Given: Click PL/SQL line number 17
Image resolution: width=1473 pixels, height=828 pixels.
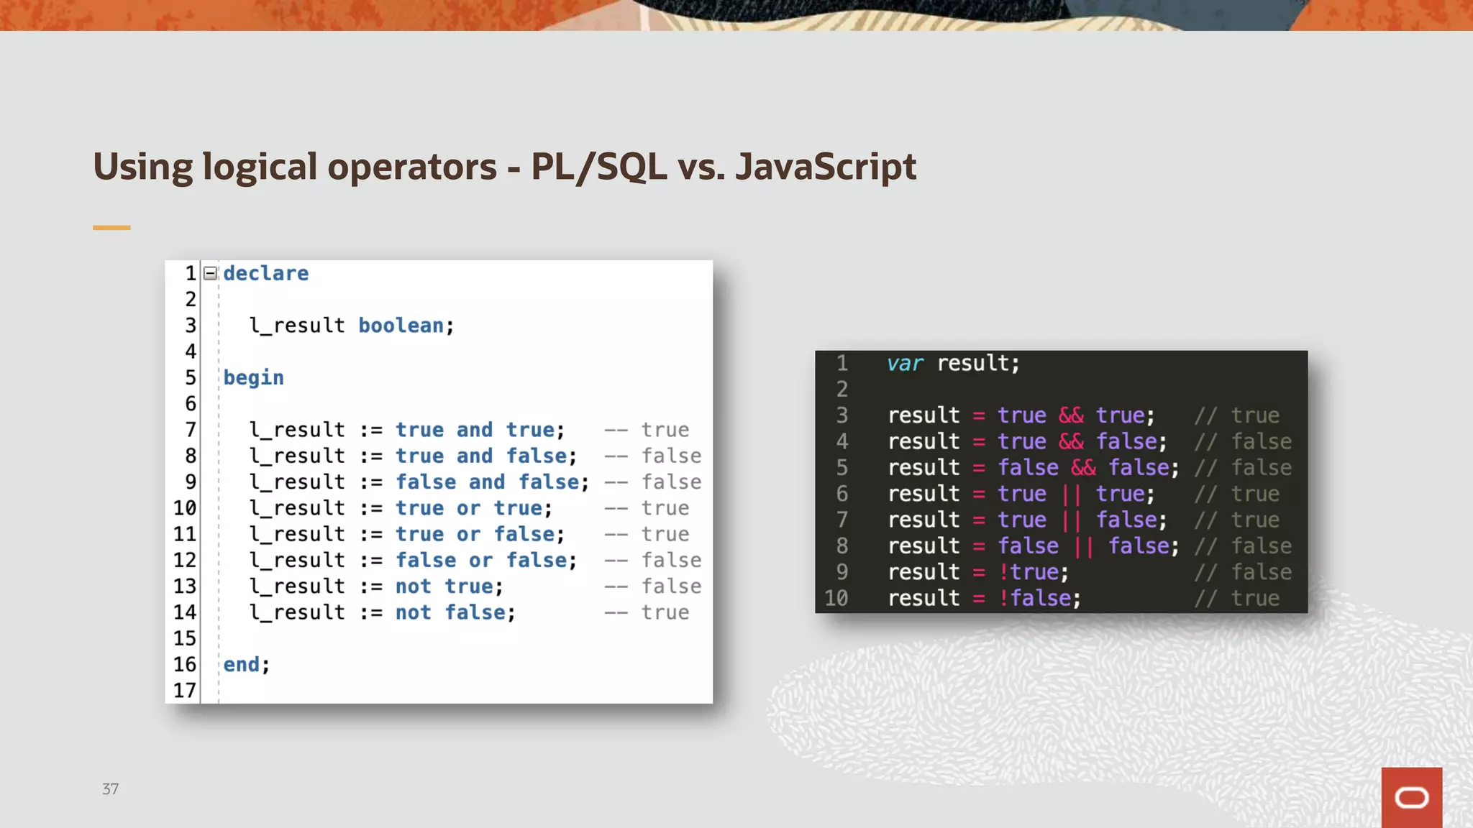Looking at the screenshot, I should [185, 691].
